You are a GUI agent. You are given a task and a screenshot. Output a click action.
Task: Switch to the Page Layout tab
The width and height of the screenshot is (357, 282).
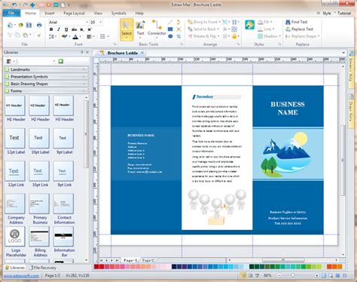click(x=74, y=13)
